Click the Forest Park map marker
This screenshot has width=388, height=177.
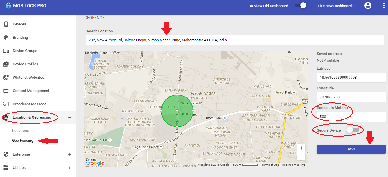294,93
